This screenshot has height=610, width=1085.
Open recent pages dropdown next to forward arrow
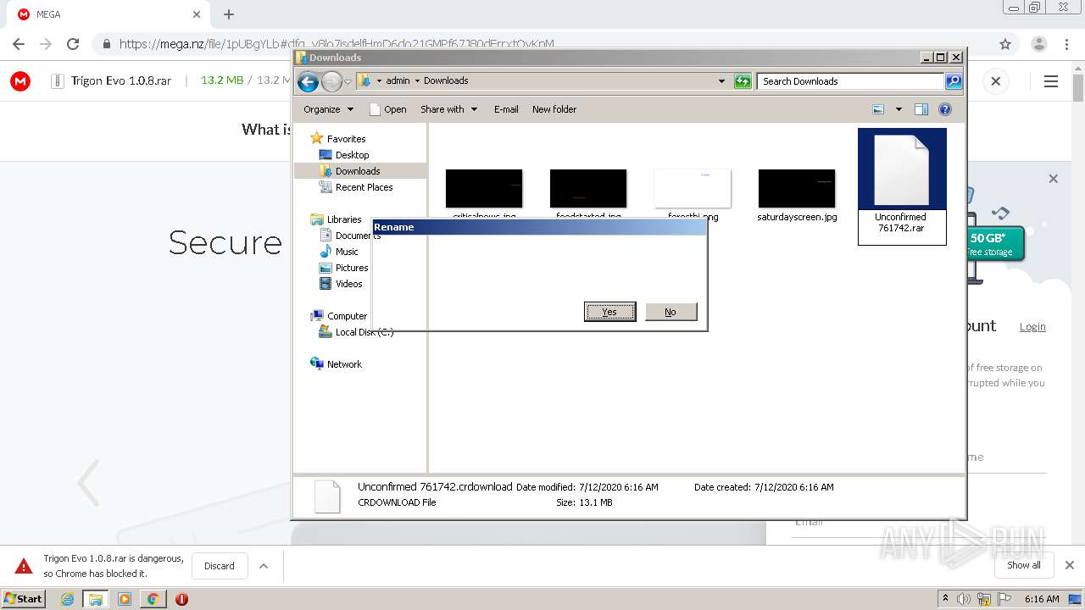pyautogui.click(x=348, y=82)
